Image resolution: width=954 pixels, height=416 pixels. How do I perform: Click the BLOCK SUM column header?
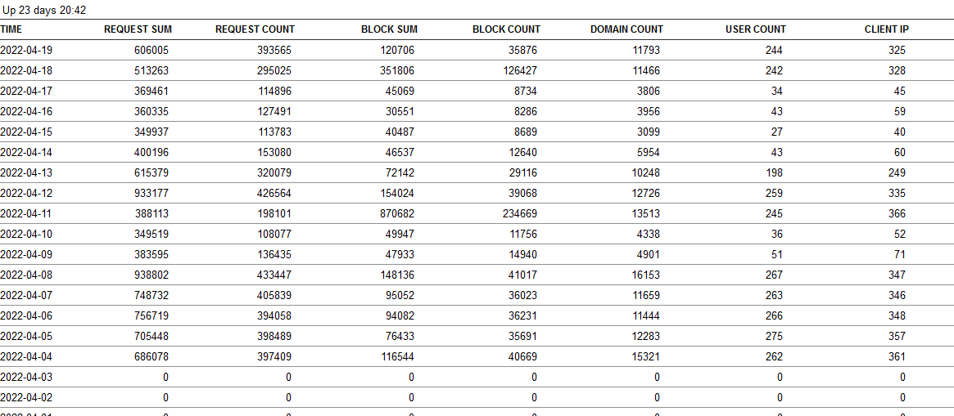point(389,29)
